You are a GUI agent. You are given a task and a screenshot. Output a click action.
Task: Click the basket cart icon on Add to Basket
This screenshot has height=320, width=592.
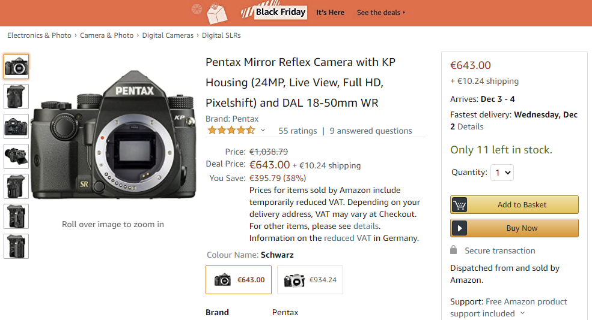[x=459, y=205]
